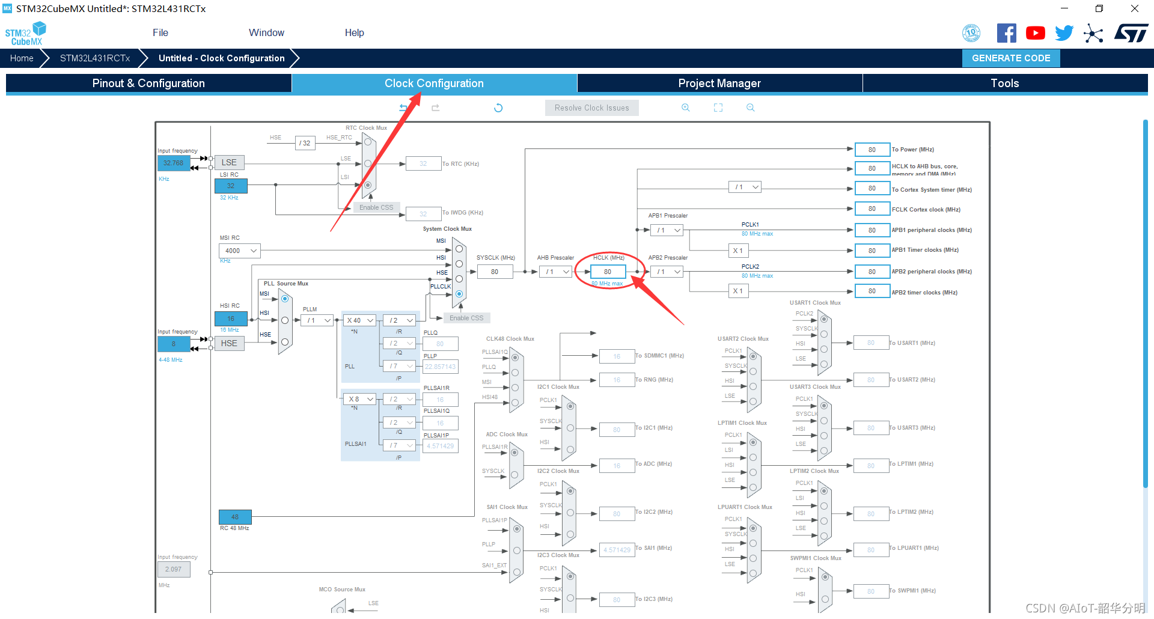This screenshot has height=619, width=1154.
Task: Click the Untitled - Clock Configuration breadcrumb
Action: click(221, 58)
